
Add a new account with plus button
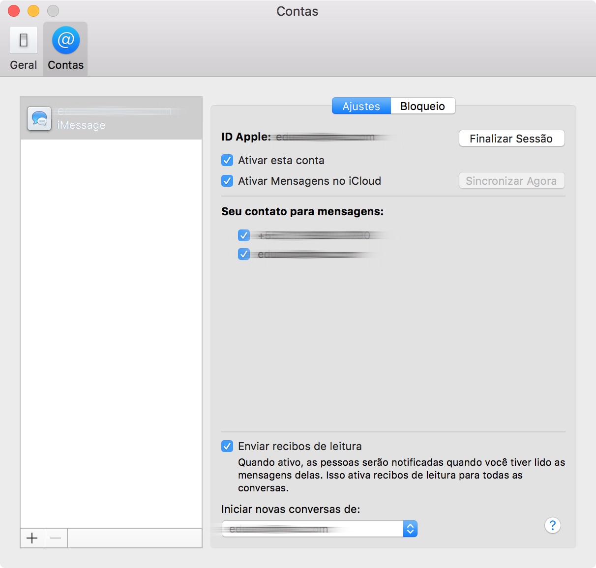coord(32,538)
